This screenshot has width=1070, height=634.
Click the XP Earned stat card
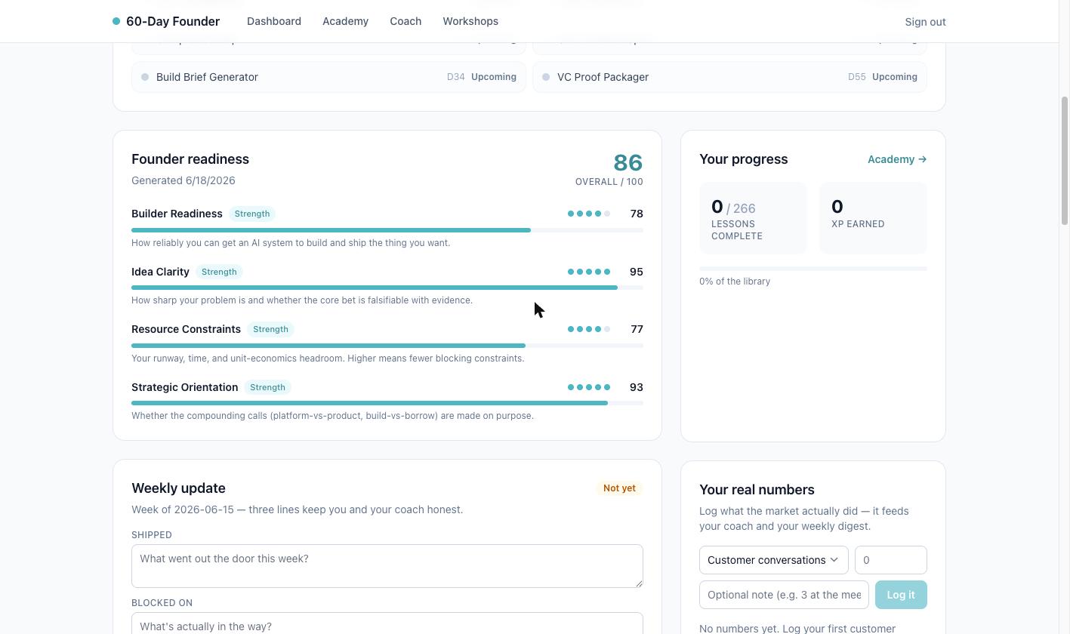(873, 218)
